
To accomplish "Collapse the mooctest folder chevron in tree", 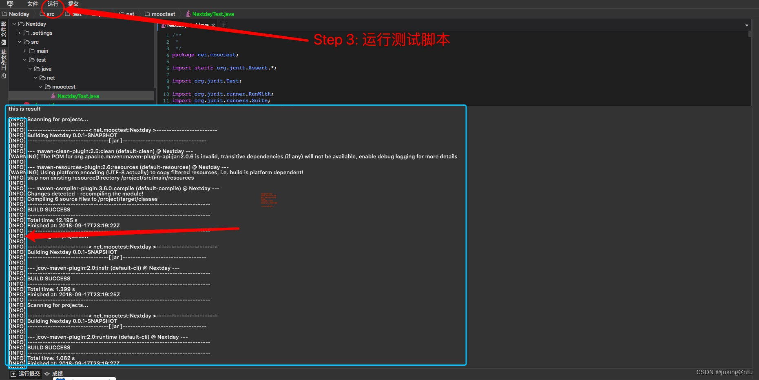I will [41, 87].
